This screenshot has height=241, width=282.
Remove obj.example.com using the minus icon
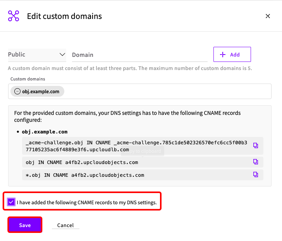coord(17,91)
